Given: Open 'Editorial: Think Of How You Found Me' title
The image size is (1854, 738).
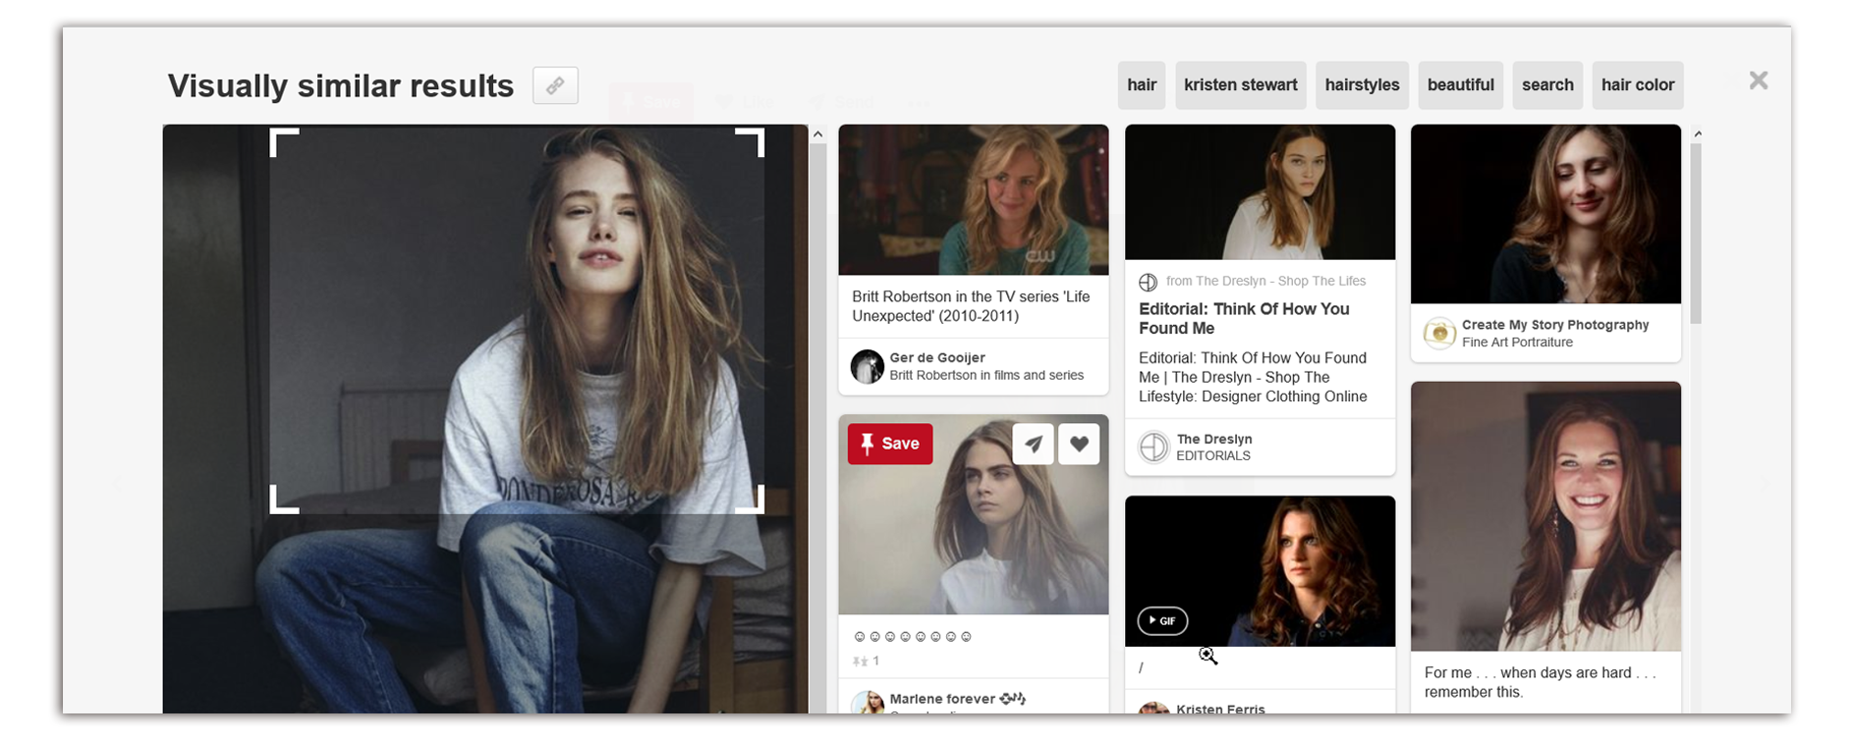Looking at the screenshot, I should (1244, 318).
